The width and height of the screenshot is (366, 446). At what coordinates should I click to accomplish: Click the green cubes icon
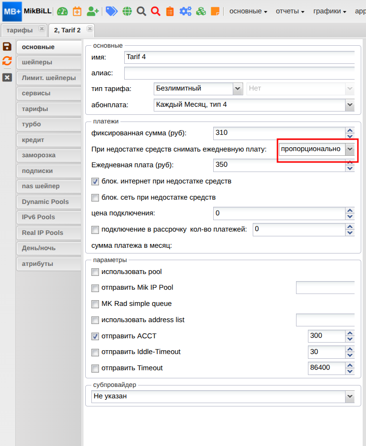tap(201, 11)
